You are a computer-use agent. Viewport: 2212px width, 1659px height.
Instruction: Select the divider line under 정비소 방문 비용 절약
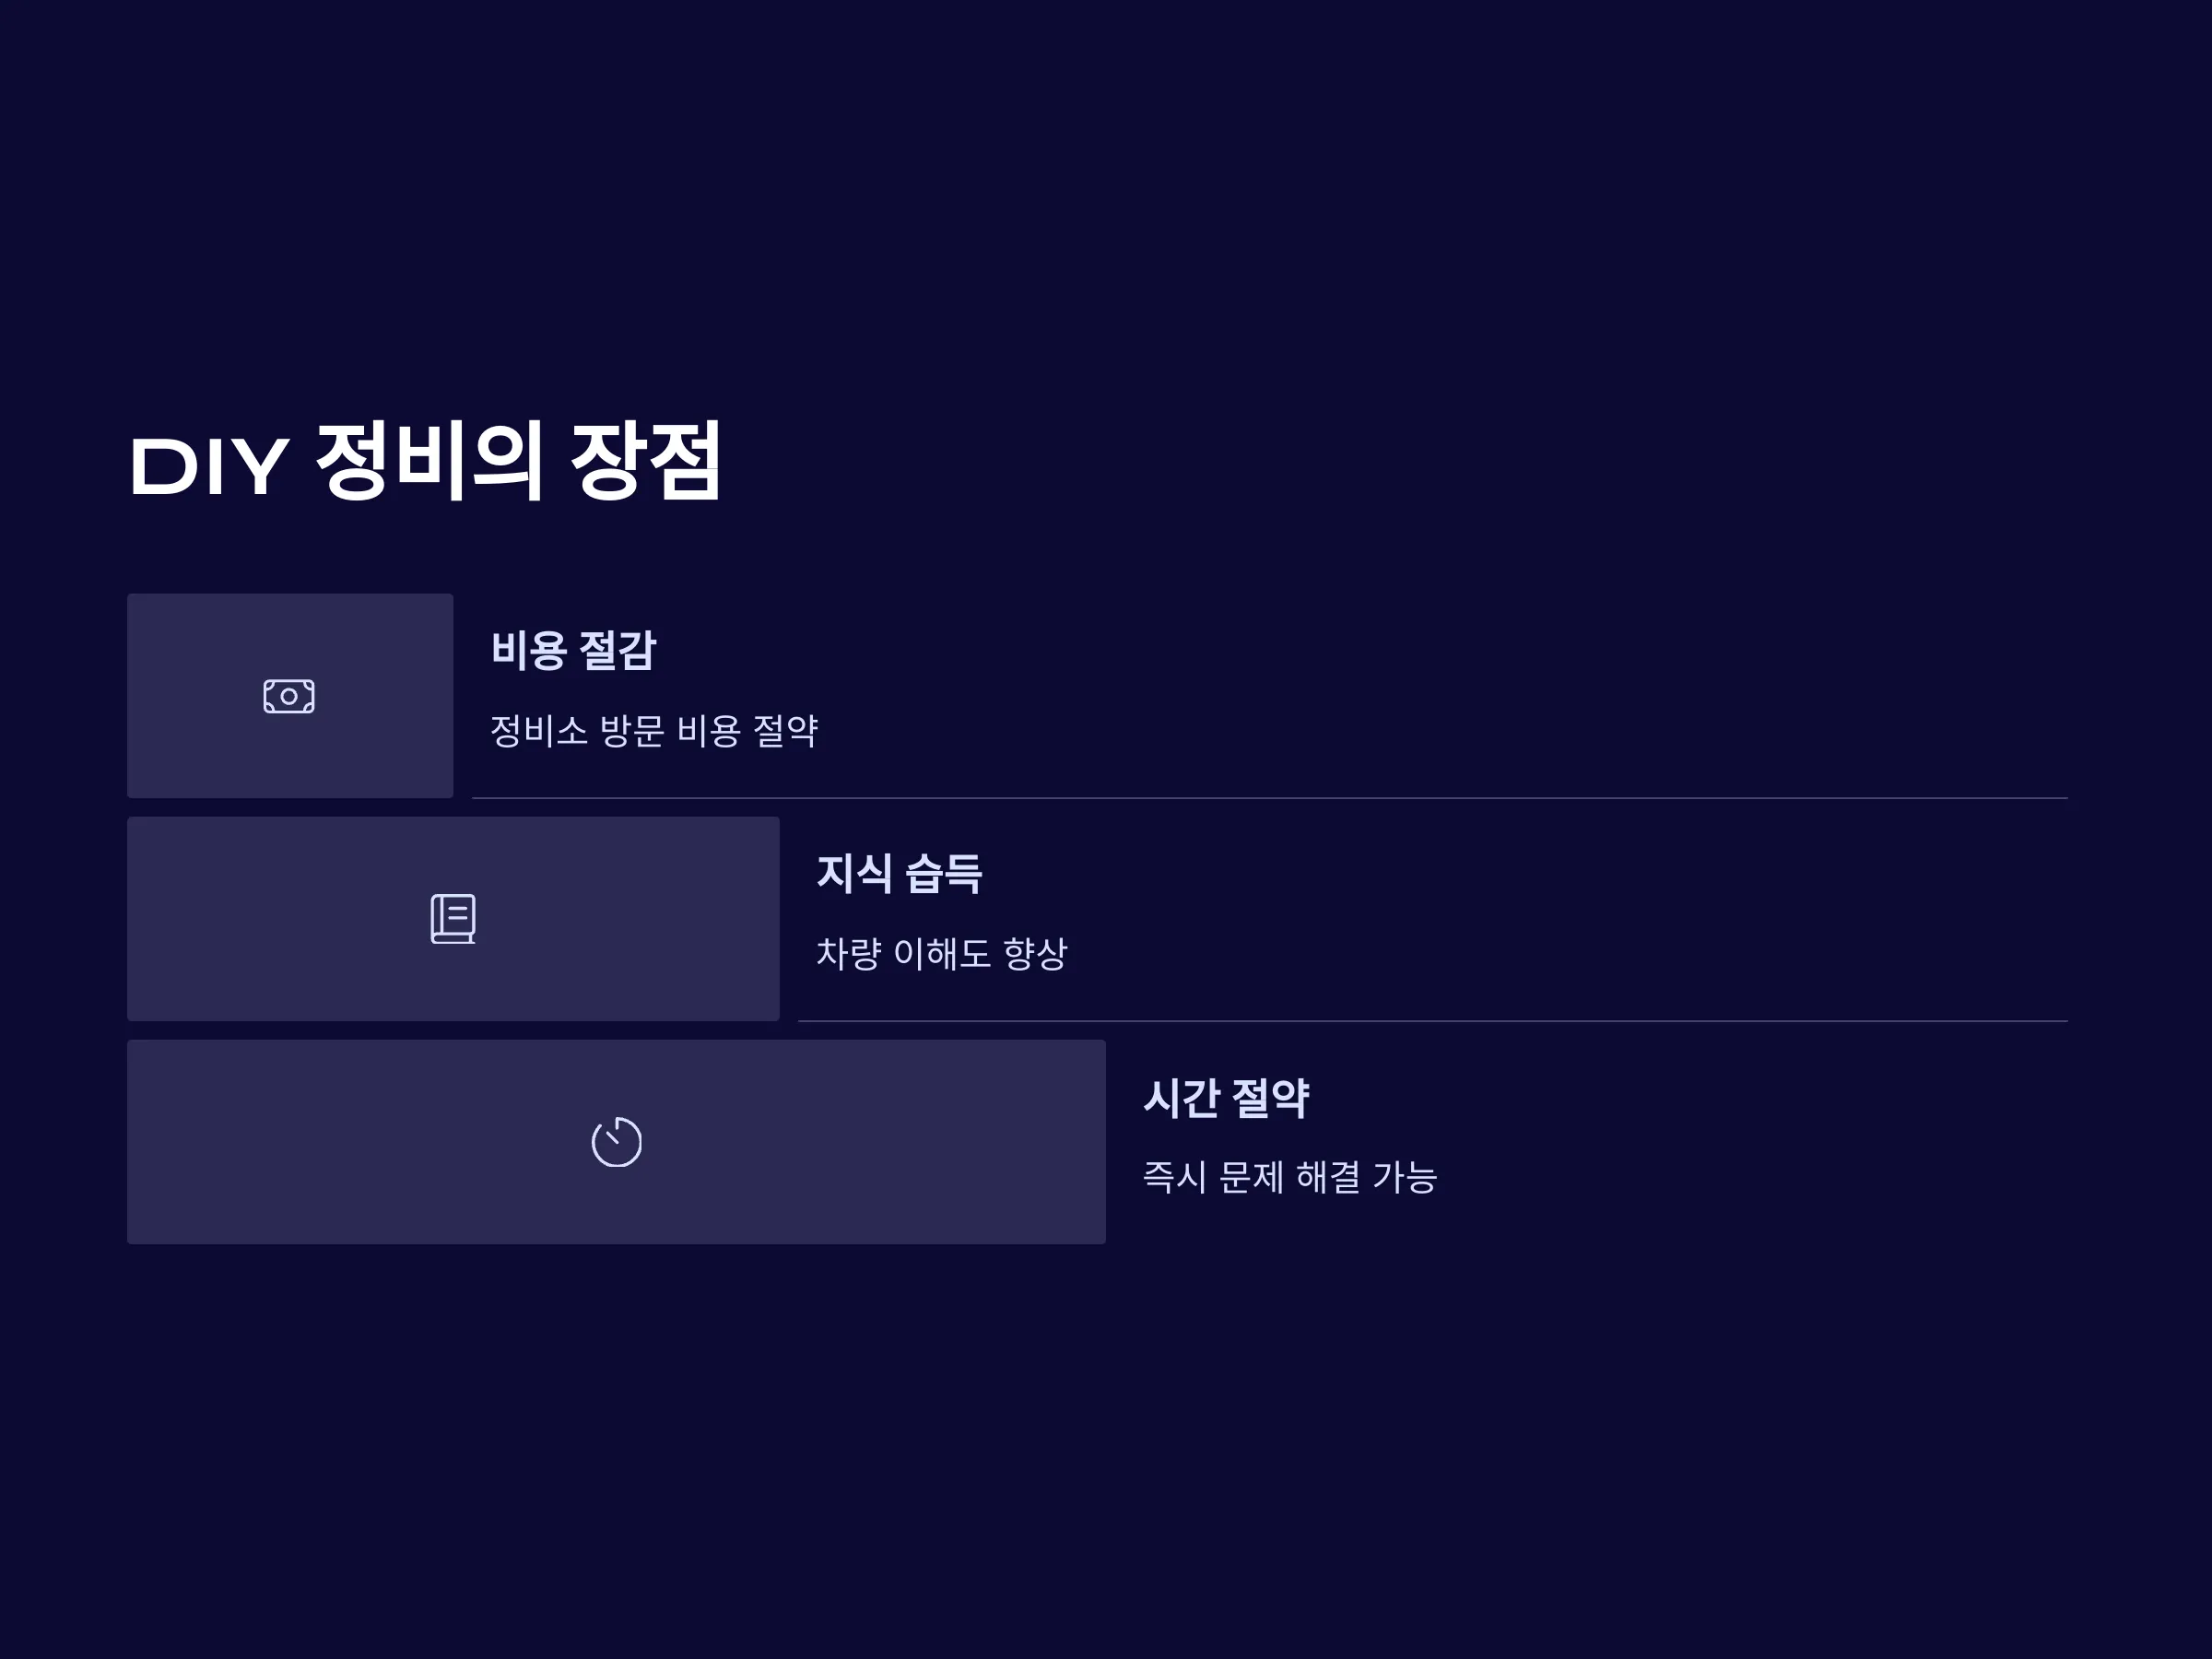tap(1270, 798)
